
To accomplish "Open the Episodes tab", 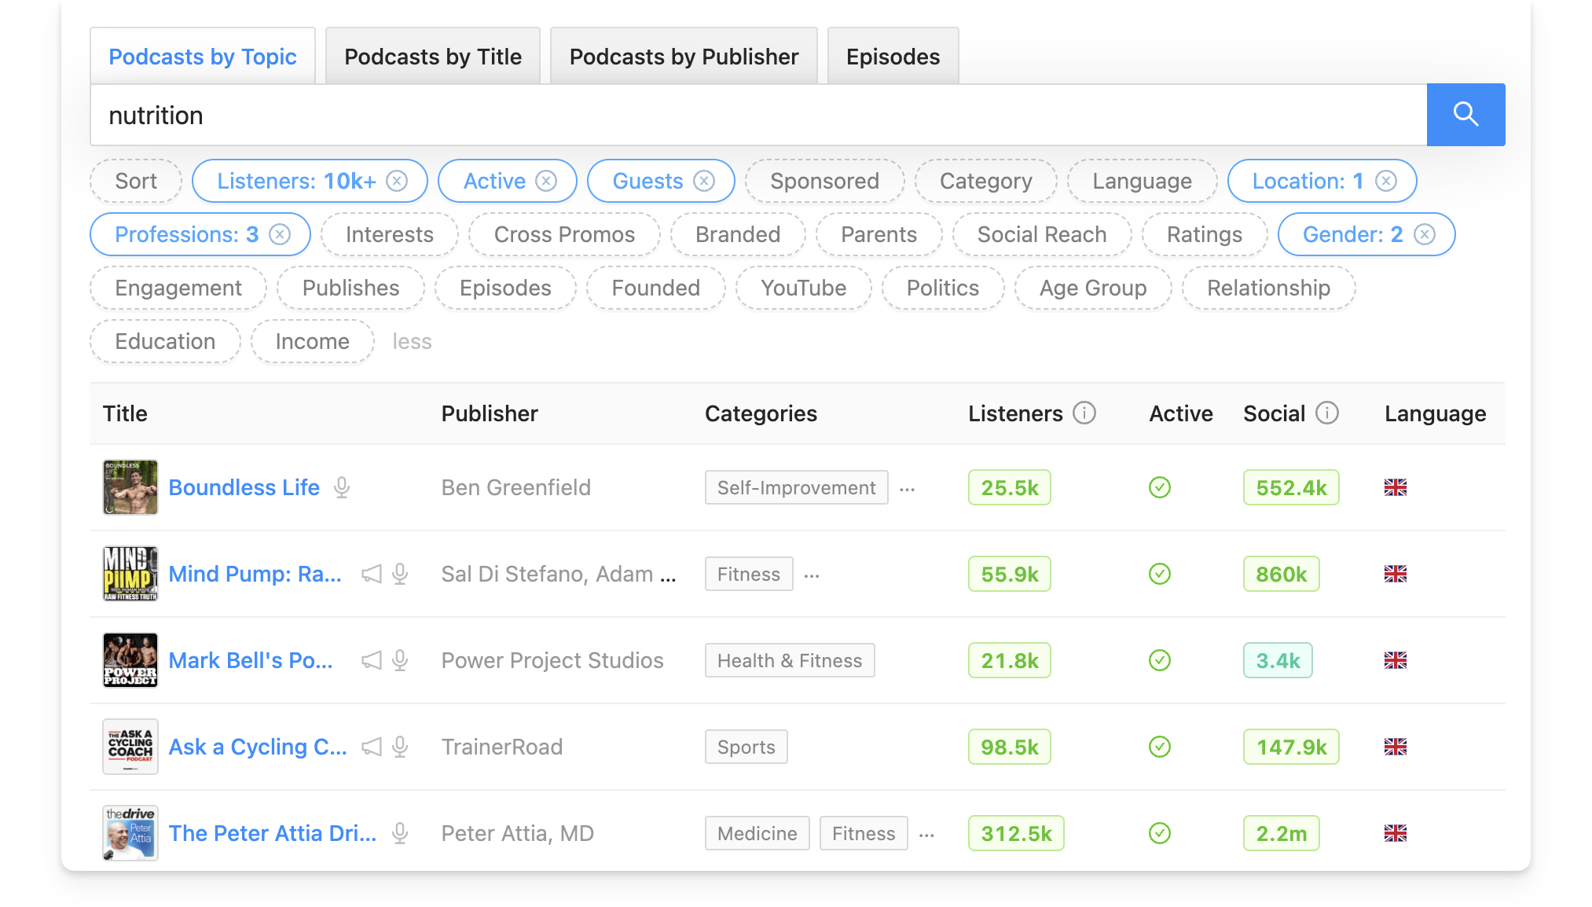I will tap(893, 57).
